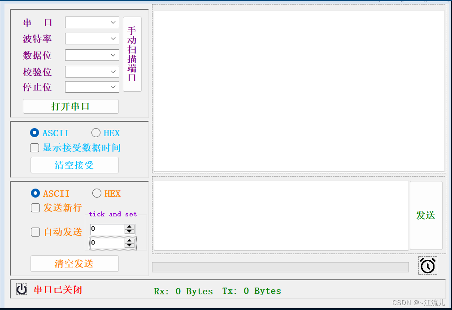The height and width of the screenshot is (310, 452).
Task: Click the Rx: 0 Bytes counter
Action: tap(183, 291)
